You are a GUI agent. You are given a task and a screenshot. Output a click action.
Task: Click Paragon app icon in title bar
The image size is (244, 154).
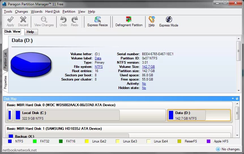[x=4, y=4]
